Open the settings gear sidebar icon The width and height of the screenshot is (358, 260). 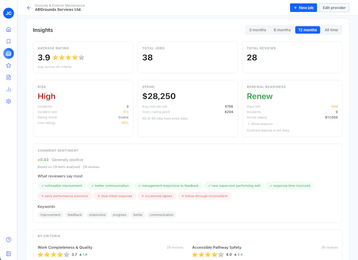pyautogui.click(x=9, y=101)
